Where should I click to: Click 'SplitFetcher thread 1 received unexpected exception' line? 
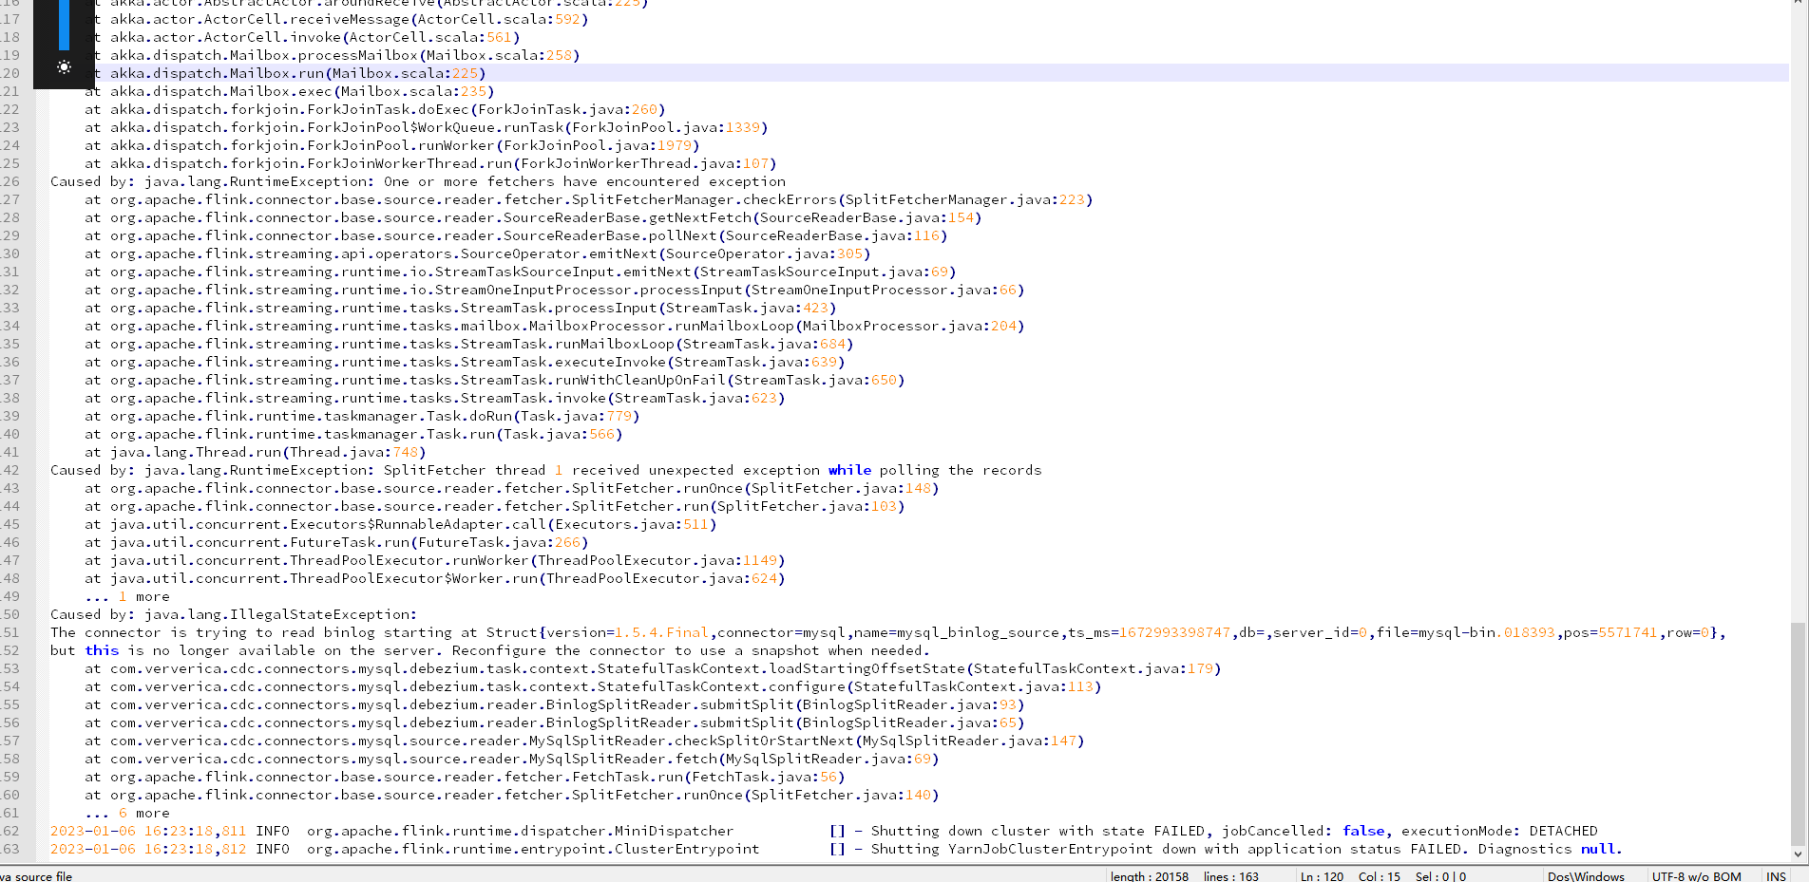tap(546, 470)
